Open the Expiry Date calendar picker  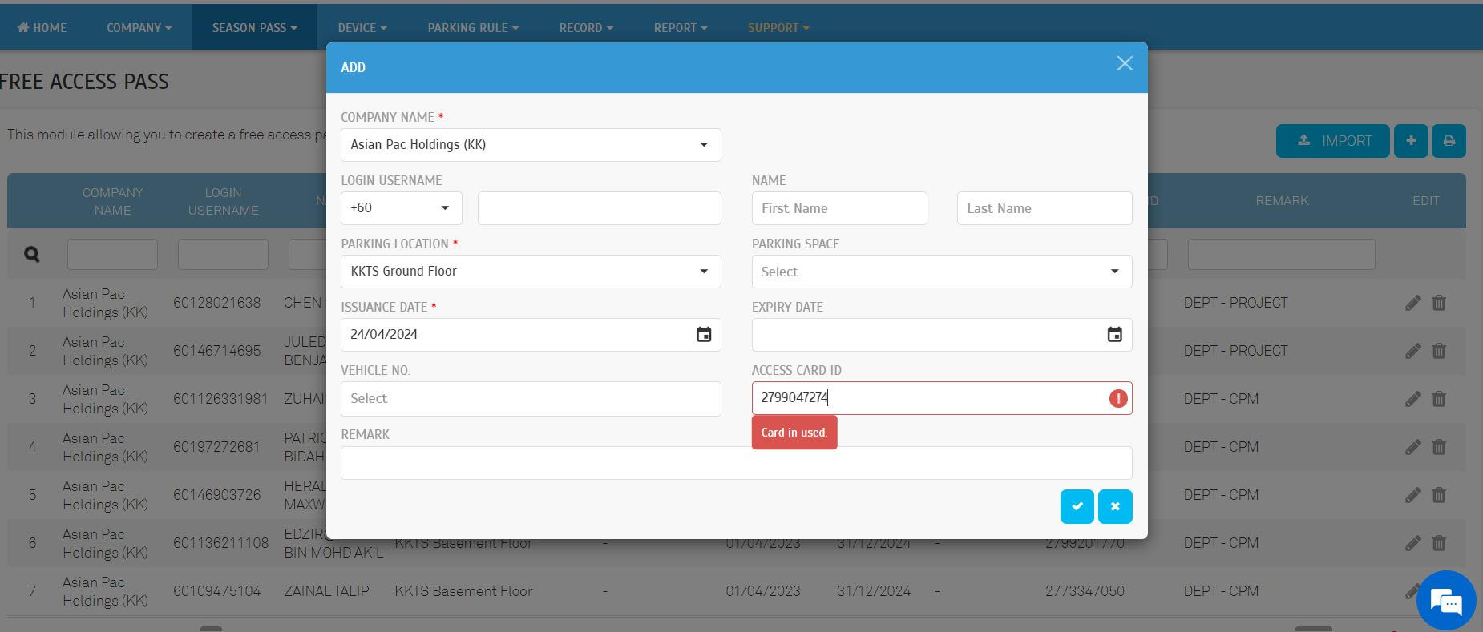click(x=1114, y=335)
